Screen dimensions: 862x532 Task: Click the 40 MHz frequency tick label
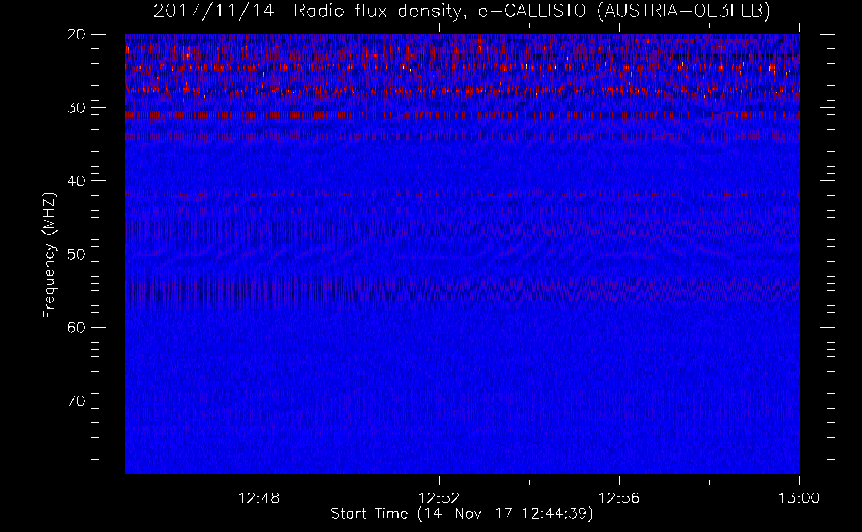click(77, 181)
